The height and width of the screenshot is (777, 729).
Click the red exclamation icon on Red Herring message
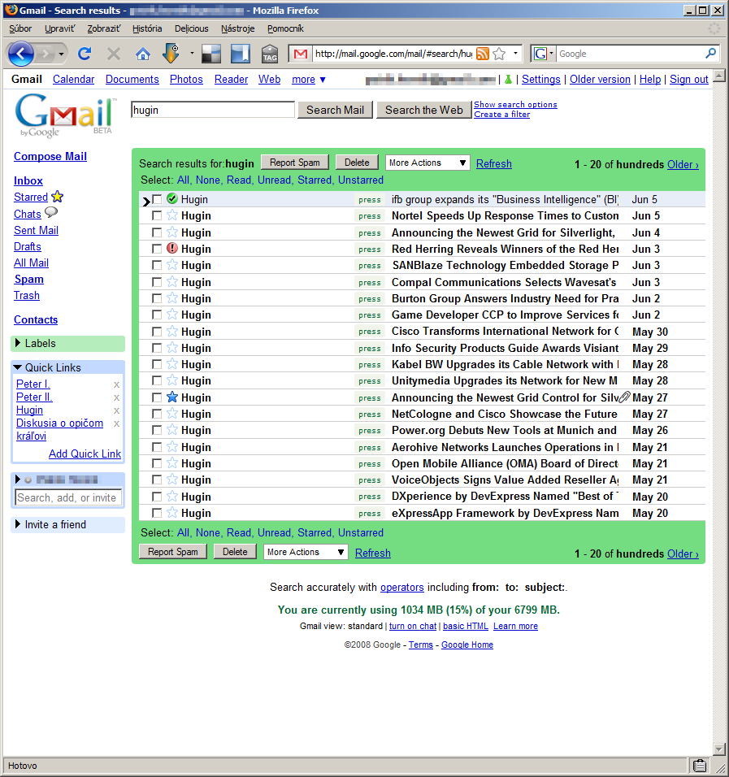172,248
